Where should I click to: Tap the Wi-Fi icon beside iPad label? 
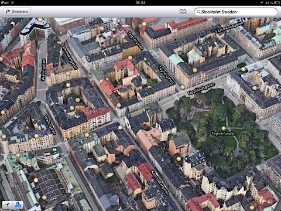(x=12, y=2)
